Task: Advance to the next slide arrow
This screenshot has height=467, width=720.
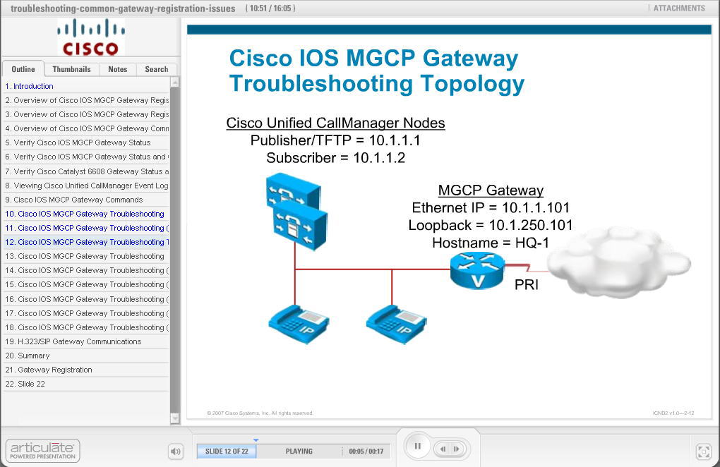Action: click(457, 449)
